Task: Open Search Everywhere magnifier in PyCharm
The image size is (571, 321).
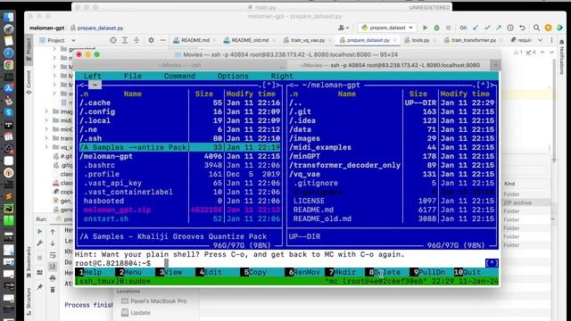Action: 536,28
